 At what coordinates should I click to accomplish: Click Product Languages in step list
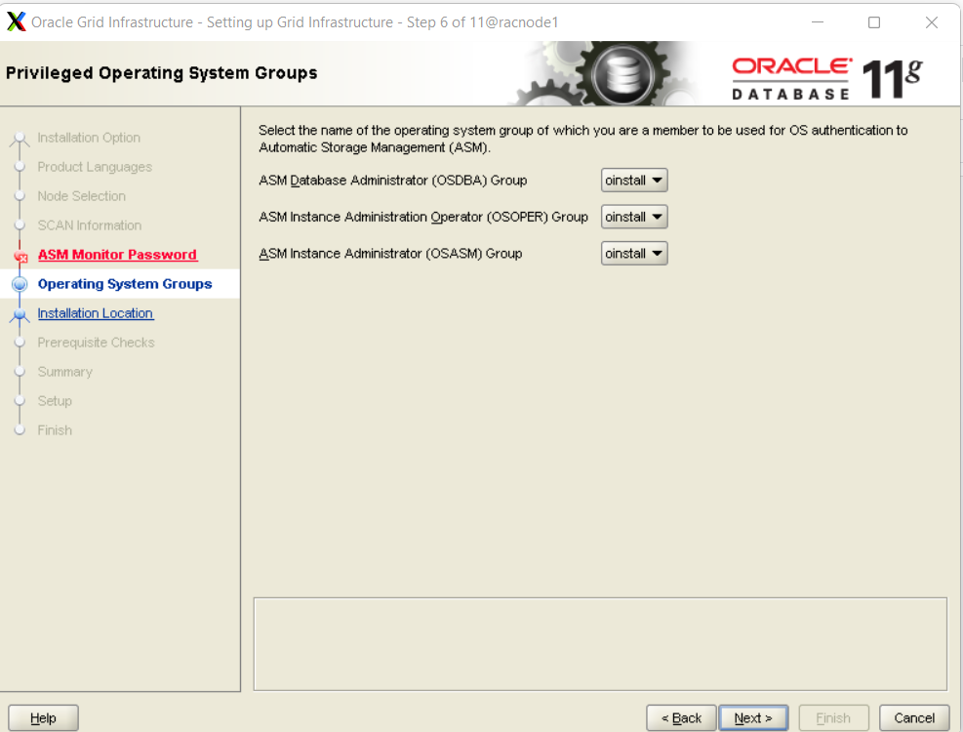click(95, 167)
